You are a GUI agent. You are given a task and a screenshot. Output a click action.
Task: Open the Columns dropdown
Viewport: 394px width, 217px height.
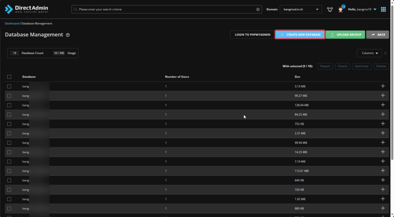[x=369, y=53]
